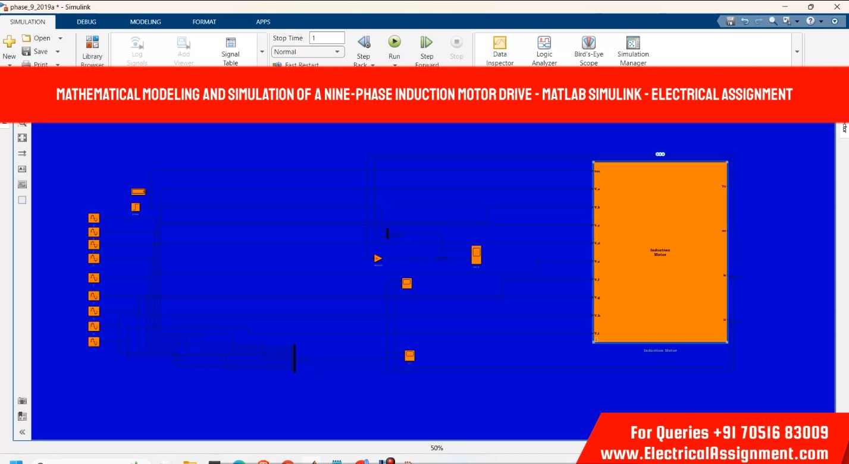Select the Induction Motor subsystem block
This screenshot has width=849, height=464.
pyautogui.click(x=660, y=252)
